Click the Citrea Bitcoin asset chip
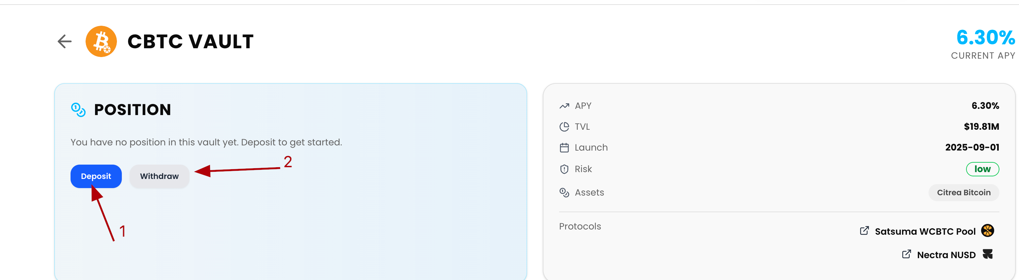Viewport: 1019px width, 280px height. [963, 192]
